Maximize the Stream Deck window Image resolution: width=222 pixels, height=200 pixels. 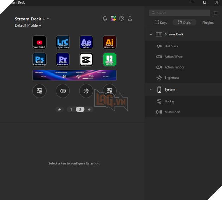(x=205, y=2)
